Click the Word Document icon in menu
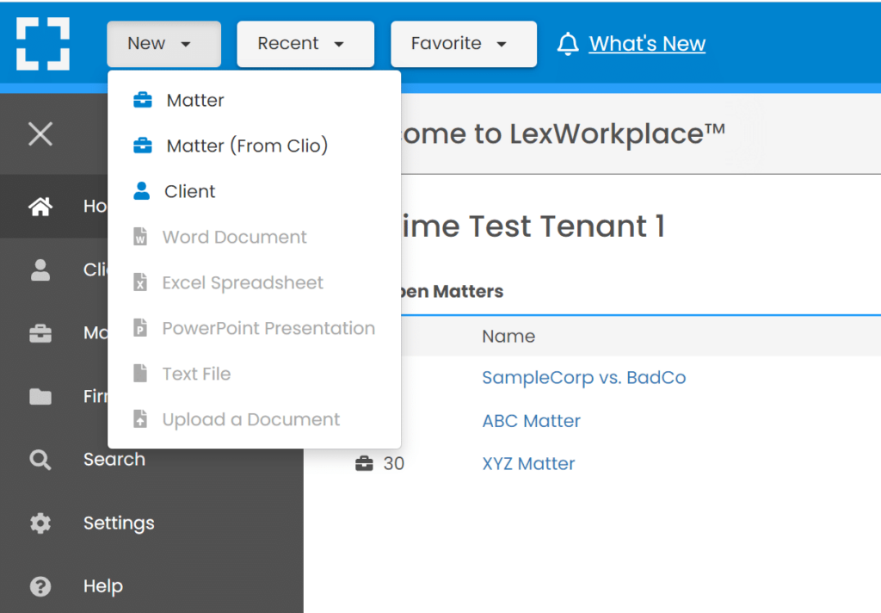Viewport: 881px width, 613px height. tap(139, 237)
